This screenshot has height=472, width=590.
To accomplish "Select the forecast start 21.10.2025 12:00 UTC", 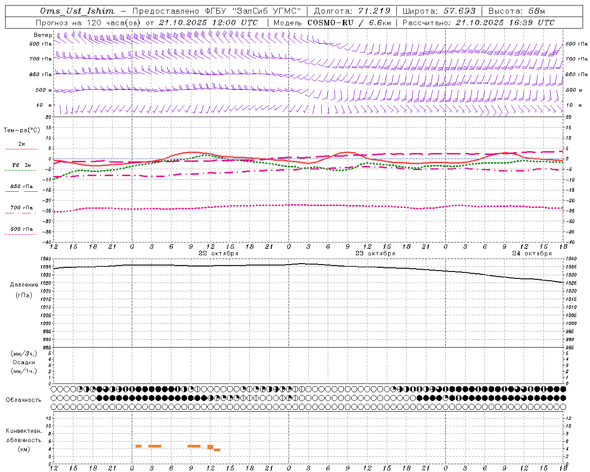I will pyautogui.click(x=208, y=23).
